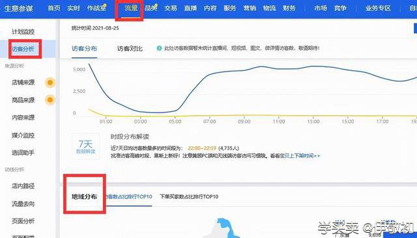
Task: Click the 统计时间 2021-08-25 date text
Action: tap(95, 28)
